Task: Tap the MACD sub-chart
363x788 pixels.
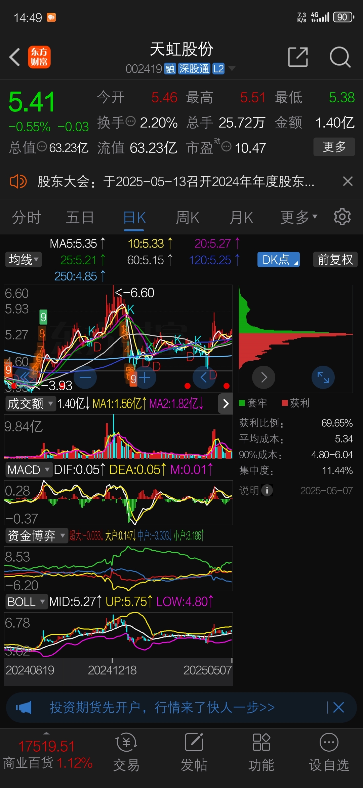Action: click(x=118, y=502)
